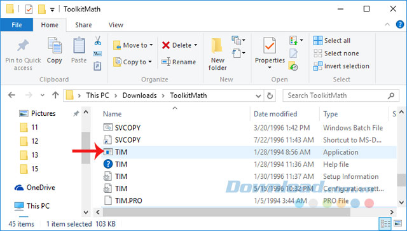Click Select none
Image resolution: width=407 pixels, height=231 pixels.
tap(336, 53)
